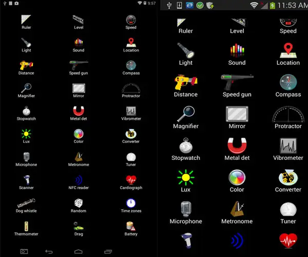The image size is (308, 257).
Task: Open Random dice tool
Action: (79, 206)
